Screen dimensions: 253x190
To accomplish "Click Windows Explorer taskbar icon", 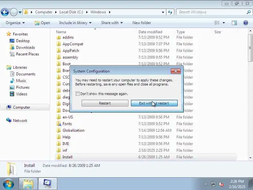I will (x=28, y=184).
